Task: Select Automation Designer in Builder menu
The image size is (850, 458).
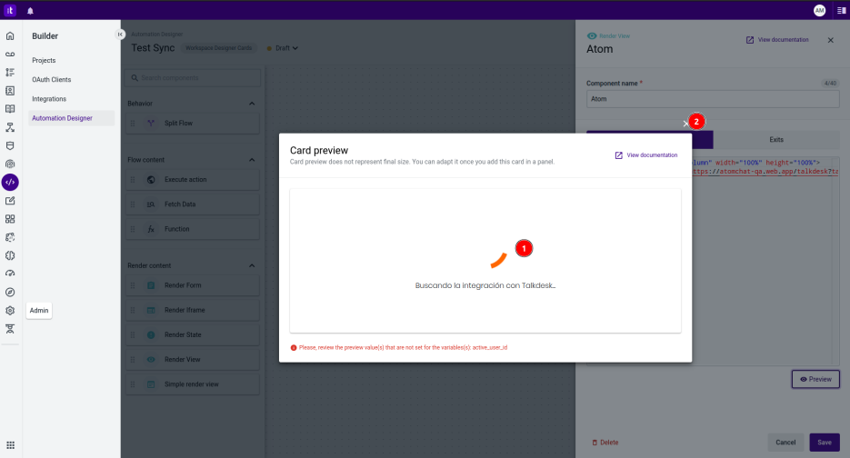Action: (x=62, y=118)
